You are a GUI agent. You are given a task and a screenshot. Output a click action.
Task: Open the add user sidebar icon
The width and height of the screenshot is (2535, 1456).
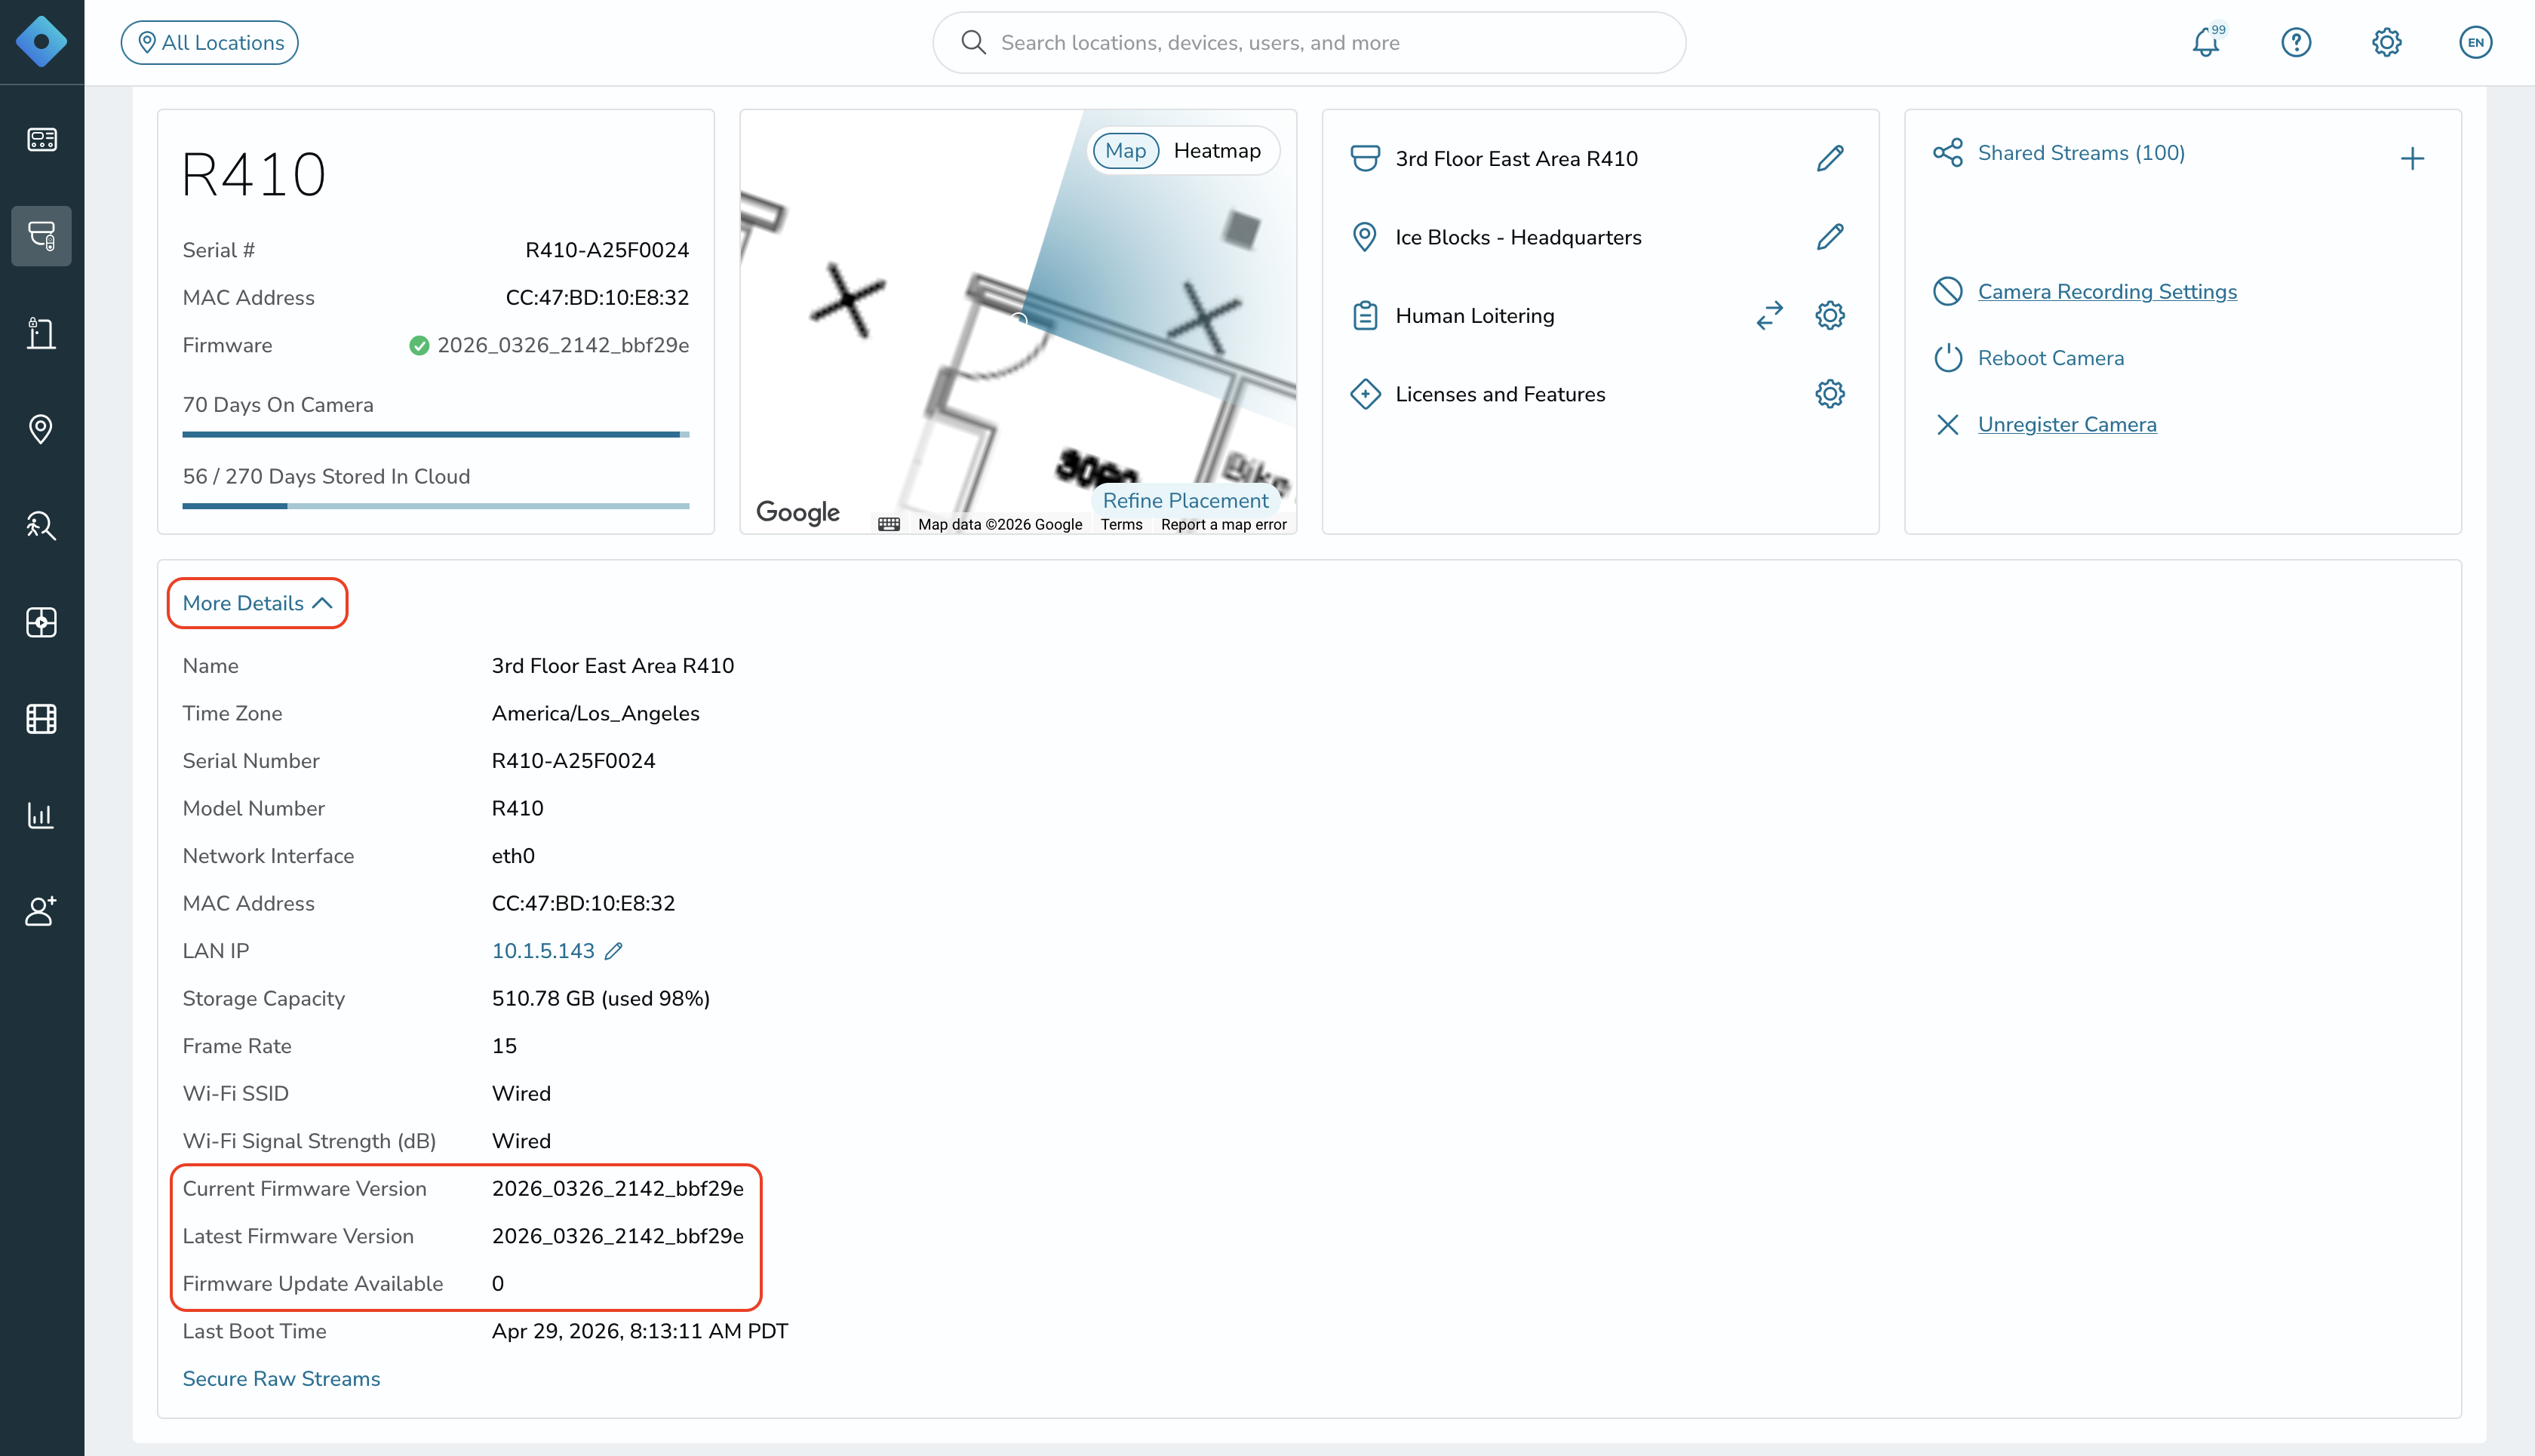click(41, 911)
